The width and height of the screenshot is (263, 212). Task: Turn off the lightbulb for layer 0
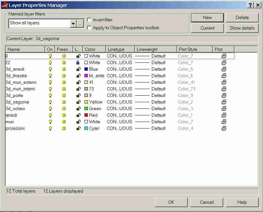[x=50, y=56]
